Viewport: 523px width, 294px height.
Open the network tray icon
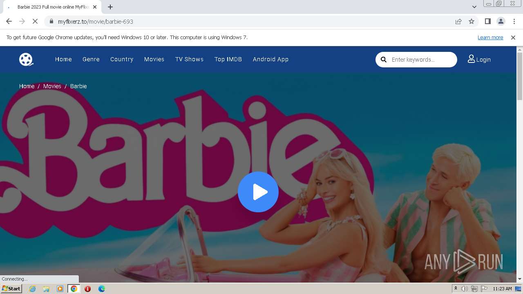point(474,289)
